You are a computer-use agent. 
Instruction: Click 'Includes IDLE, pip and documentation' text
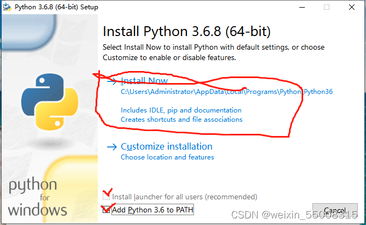(181, 110)
